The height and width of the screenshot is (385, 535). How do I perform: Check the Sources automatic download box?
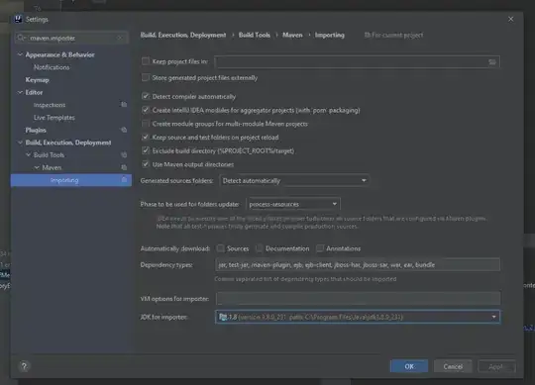(x=221, y=248)
